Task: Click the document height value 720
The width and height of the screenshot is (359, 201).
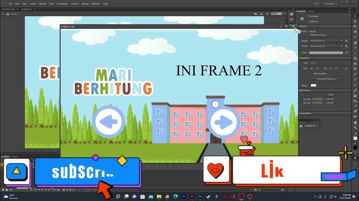Action: tap(336, 68)
